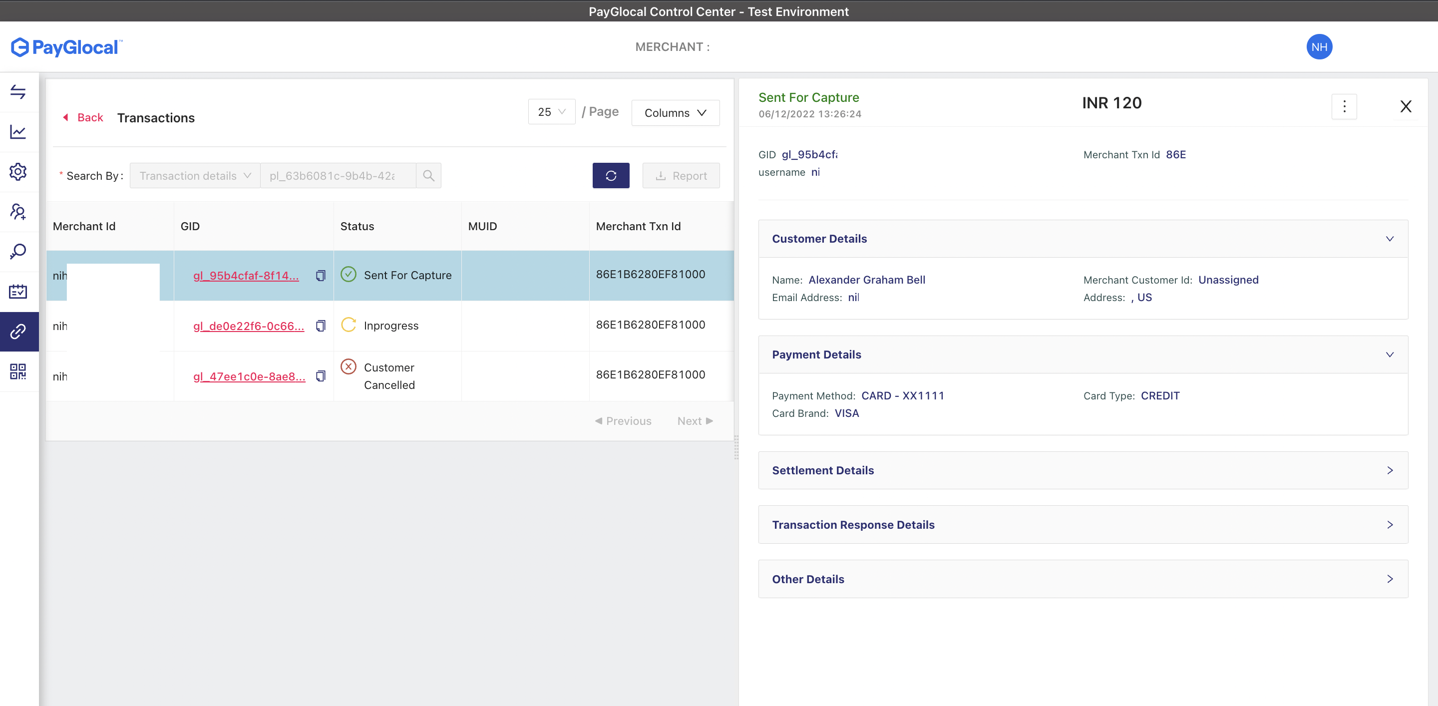Open the Transaction details search-by dropdown

point(194,176)
